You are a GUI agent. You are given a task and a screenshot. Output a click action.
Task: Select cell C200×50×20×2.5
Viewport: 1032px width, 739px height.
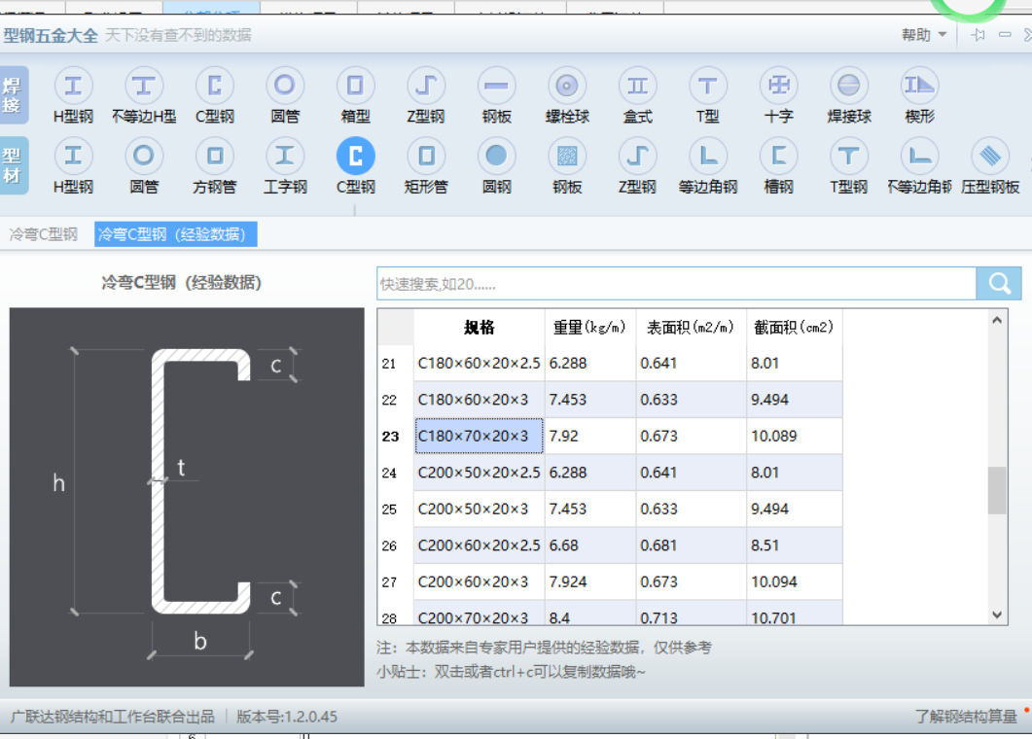coord(480,473)
